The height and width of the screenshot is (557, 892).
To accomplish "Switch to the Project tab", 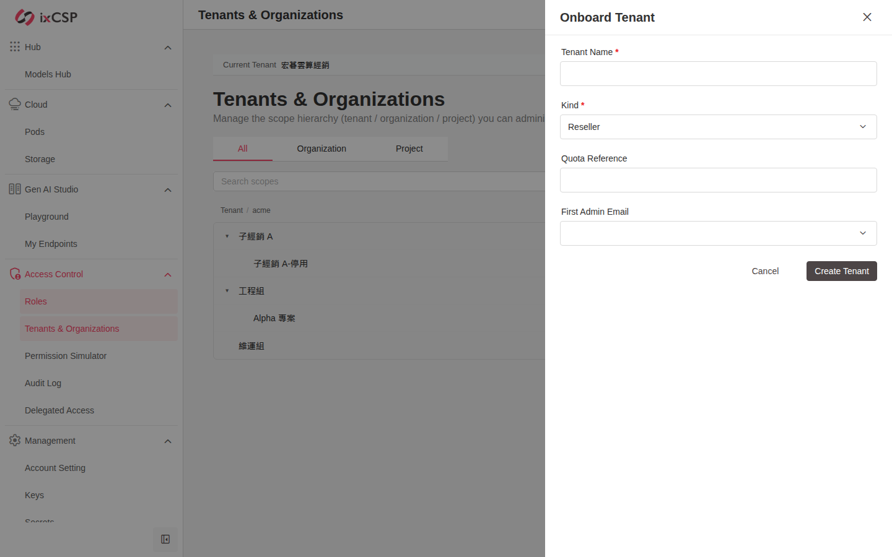I will 409,149.
